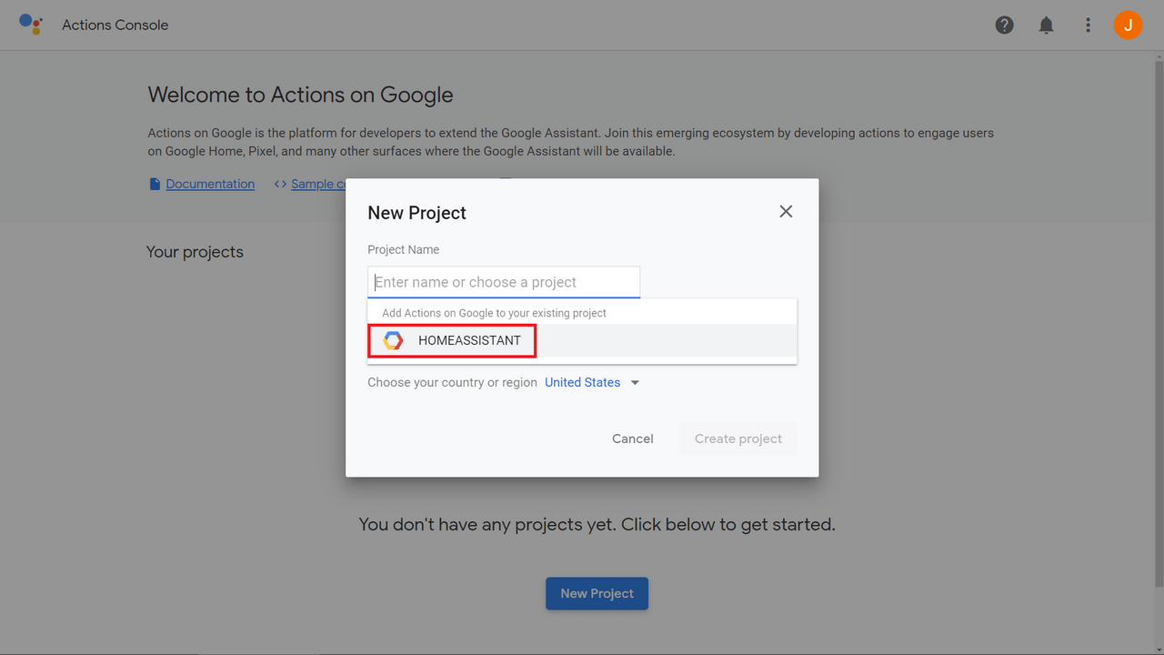Click the blue New Project button

click(597, 593)
